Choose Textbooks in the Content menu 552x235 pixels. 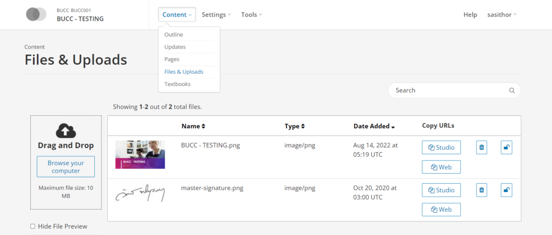click(x=177, y=84)
